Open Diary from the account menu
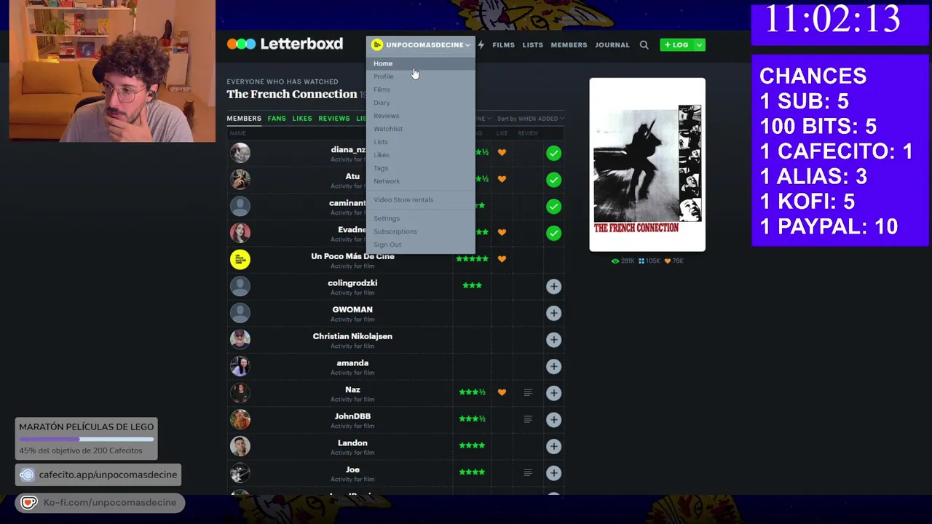Screen dimensions: 932x524 [x=382, y=103]
